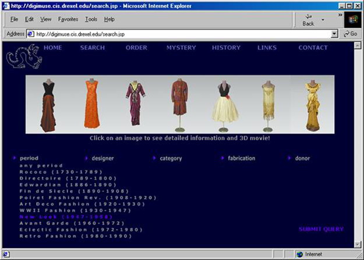Click the dragon logo in the page header

tap(24, 56)
